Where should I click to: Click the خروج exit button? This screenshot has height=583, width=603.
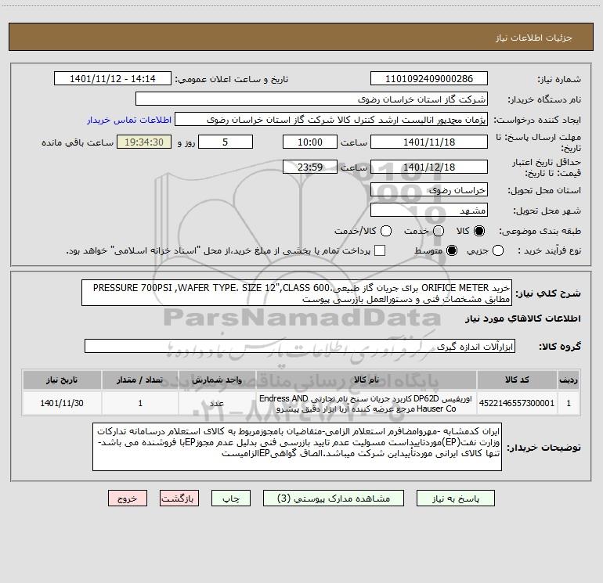point(128,498)
